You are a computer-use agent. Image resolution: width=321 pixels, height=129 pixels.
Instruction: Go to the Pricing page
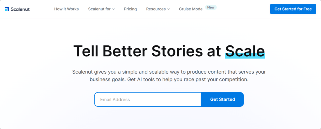tap(130, 9)
